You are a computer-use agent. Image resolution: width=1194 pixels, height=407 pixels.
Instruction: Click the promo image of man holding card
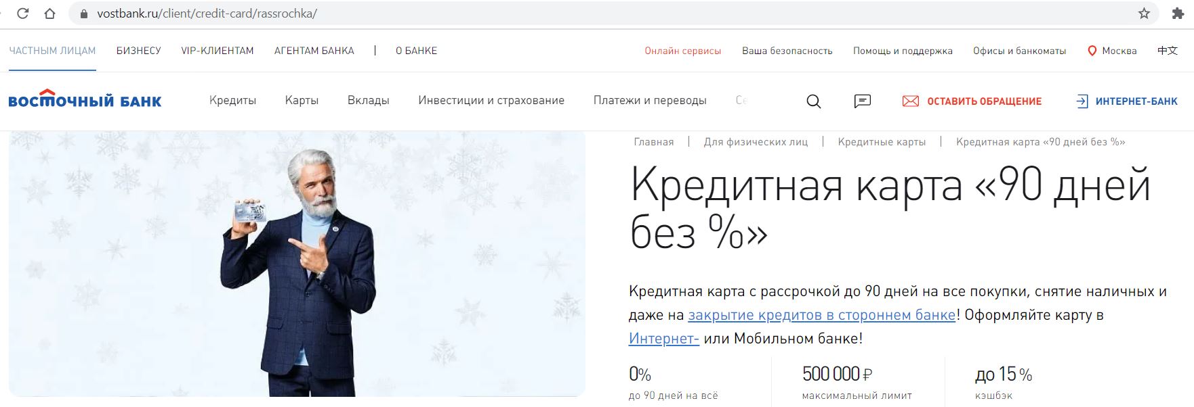297,264
